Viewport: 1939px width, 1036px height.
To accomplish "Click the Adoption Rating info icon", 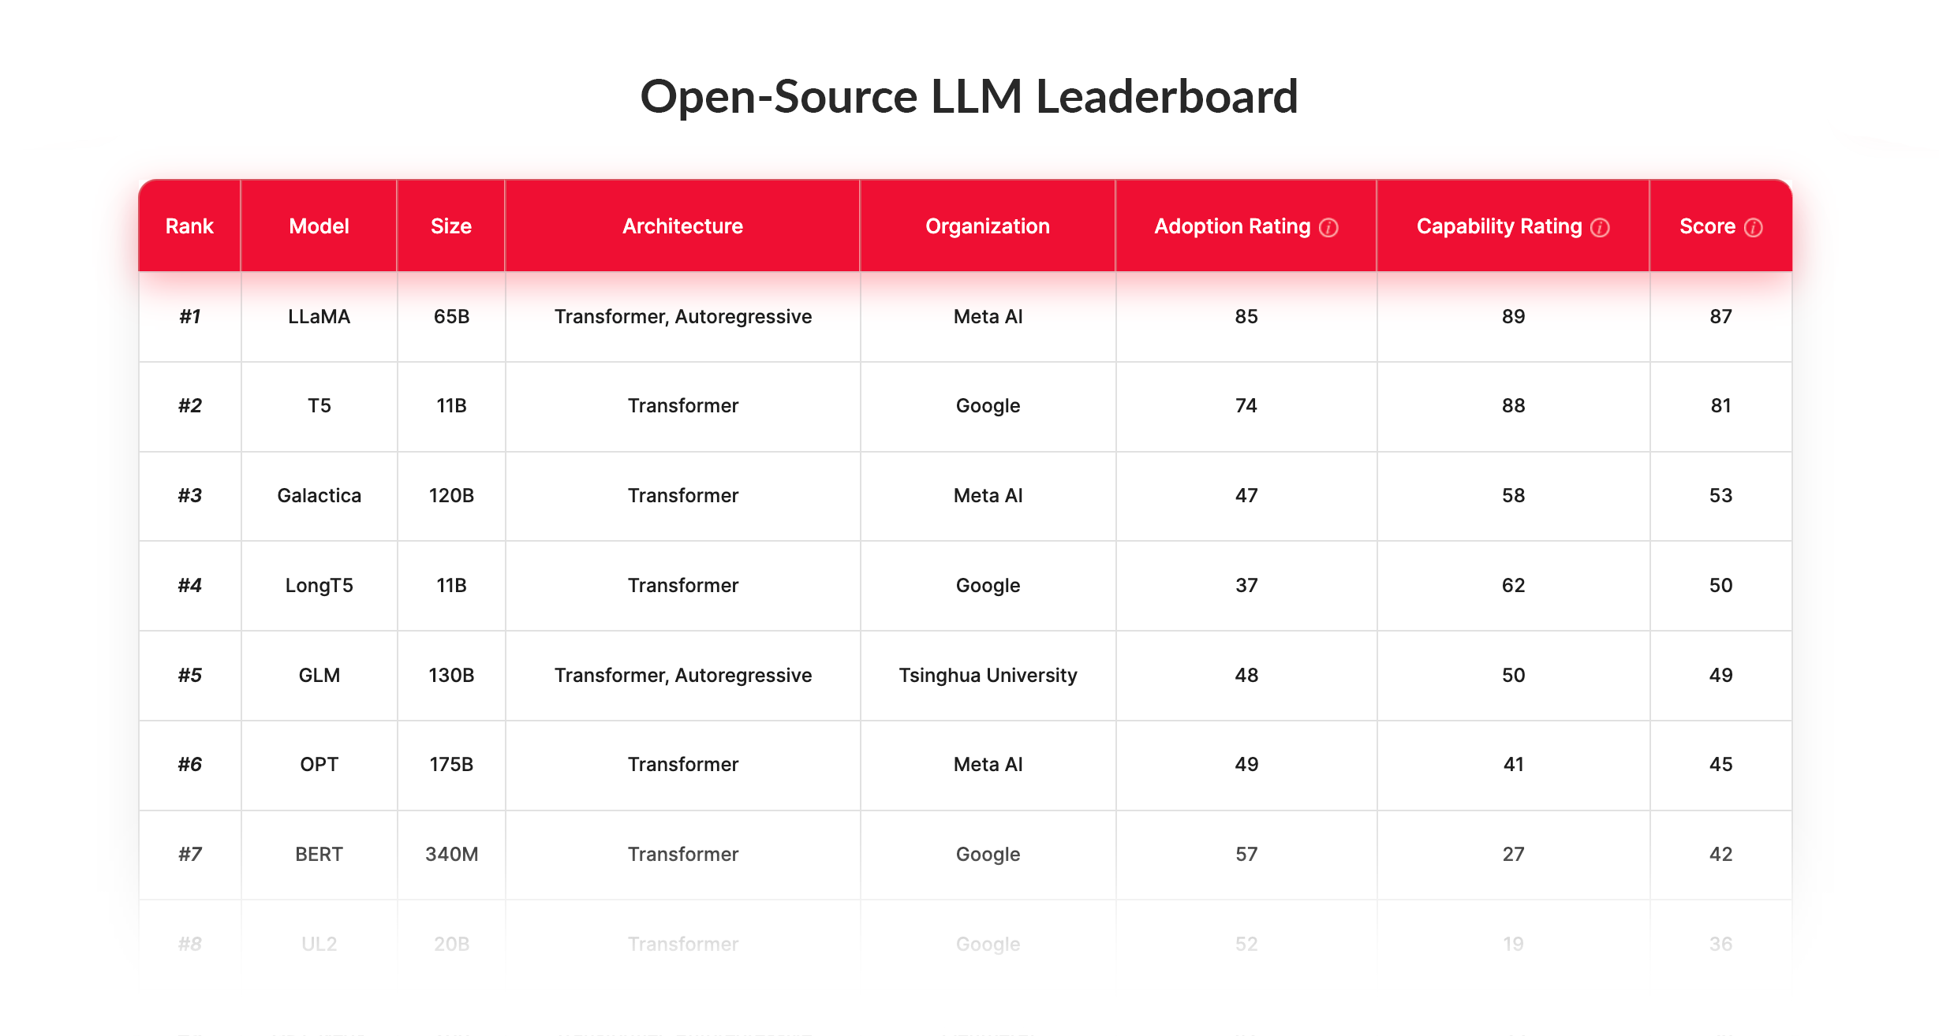I will [1328, 227].
